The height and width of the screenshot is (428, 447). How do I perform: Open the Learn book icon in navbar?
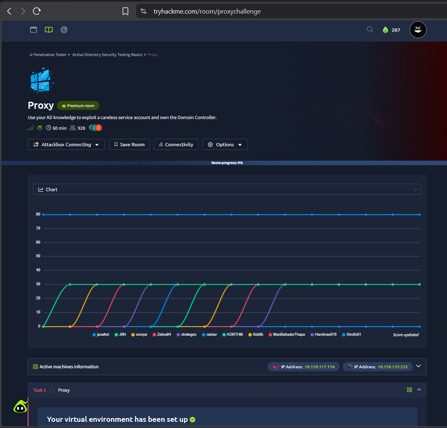coord(49,30)
